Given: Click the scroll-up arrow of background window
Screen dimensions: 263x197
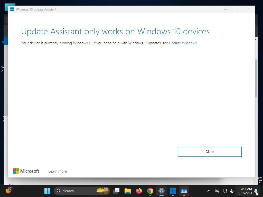Looking at the screenshot, I should [x=256, y=39].
